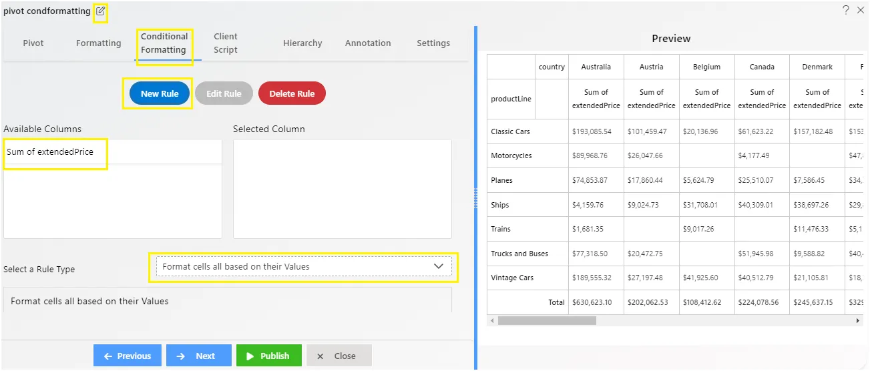Click the Australia column header

596,67
